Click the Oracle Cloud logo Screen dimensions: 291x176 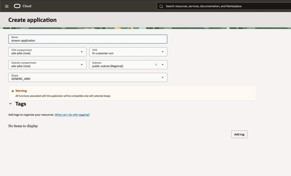(17, 6)
